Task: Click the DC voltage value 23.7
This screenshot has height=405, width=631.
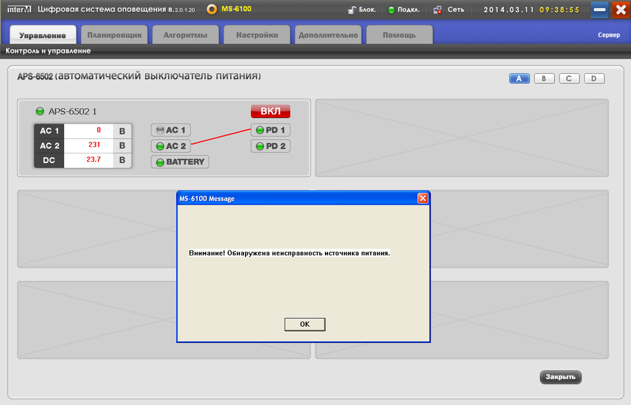Action: pyautogui.click(x=94, y=159)
